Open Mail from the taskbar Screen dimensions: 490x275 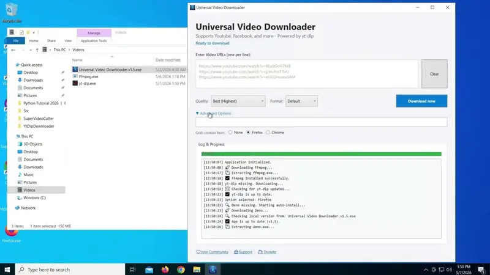[x=149, y=269]
